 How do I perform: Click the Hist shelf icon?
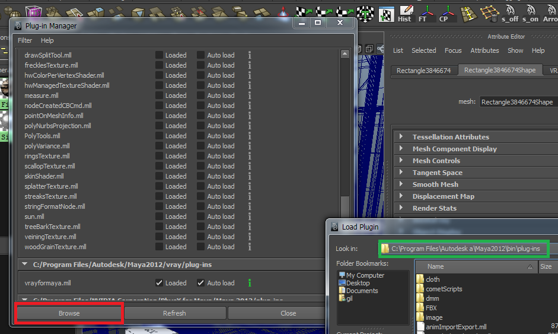click(405, 14)
